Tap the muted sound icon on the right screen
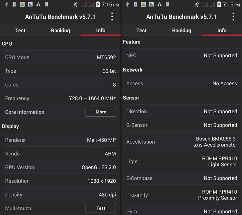The height and width of the screenshot is (215, 242). tap(197, 5)
